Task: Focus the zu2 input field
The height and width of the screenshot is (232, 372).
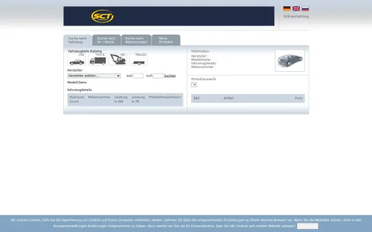Action: (x=138, y=75)
